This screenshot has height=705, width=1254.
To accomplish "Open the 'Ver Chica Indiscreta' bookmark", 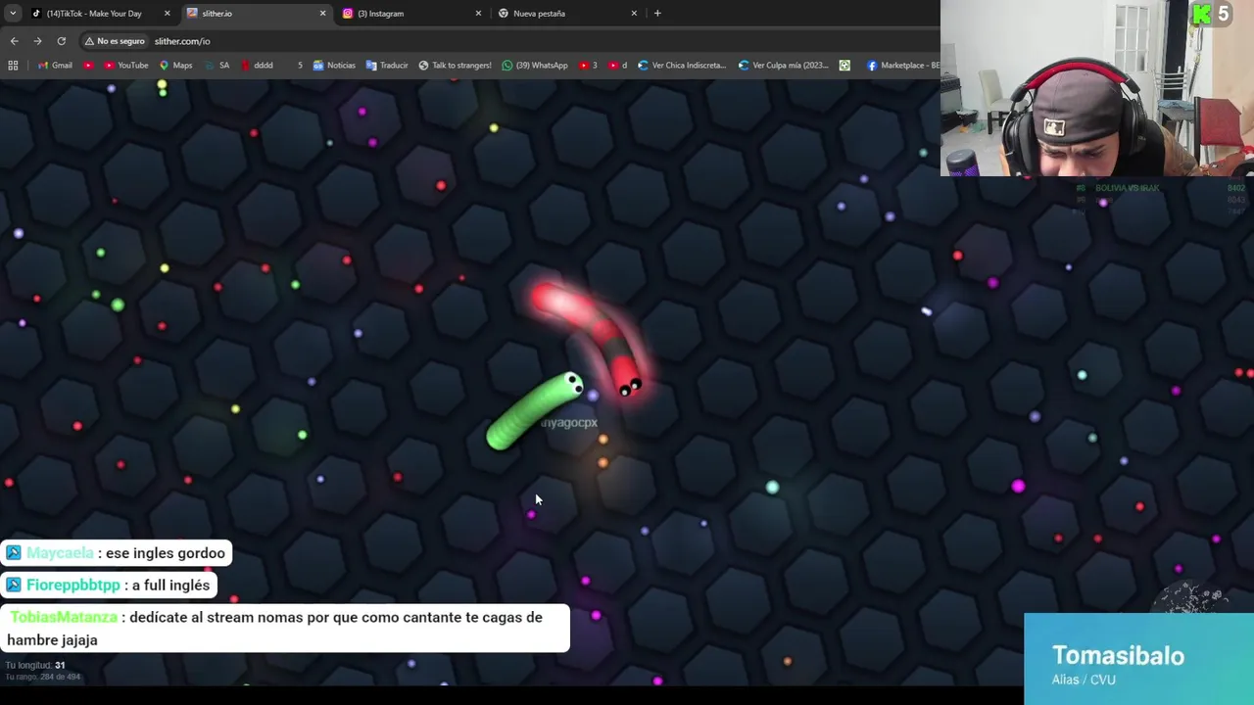I will coord(681,66).
